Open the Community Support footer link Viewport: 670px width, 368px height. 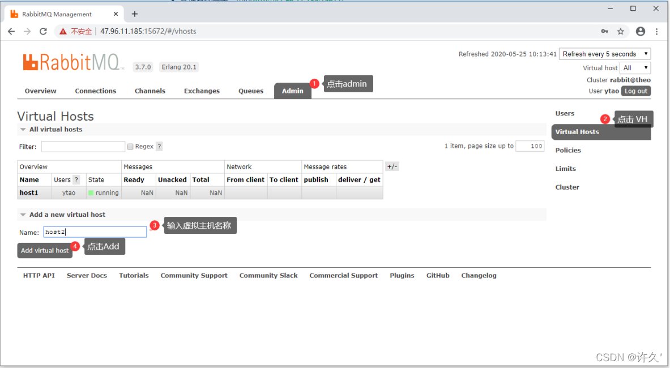pos(194,276)
